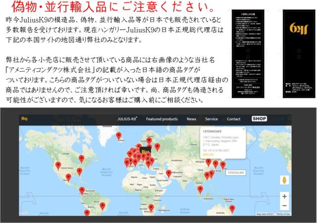Click the SHOP button
This screenshot has height=223, width=317.
(x=259, y=119)
